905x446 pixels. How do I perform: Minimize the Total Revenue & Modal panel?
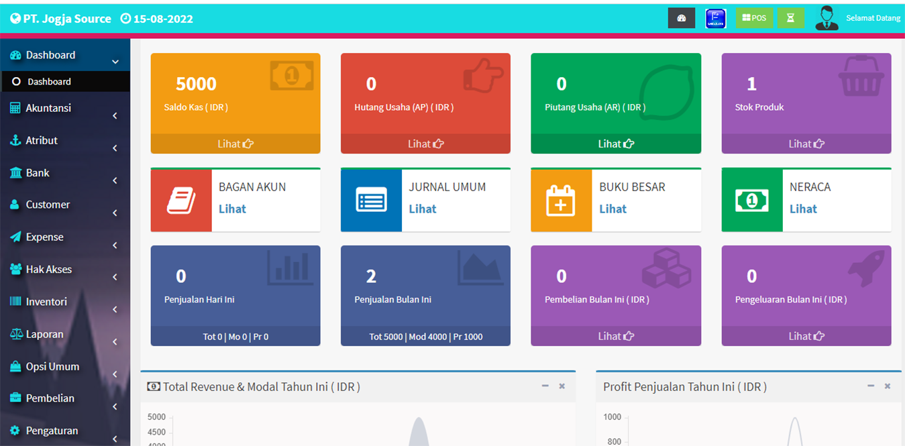click(545, 386)
